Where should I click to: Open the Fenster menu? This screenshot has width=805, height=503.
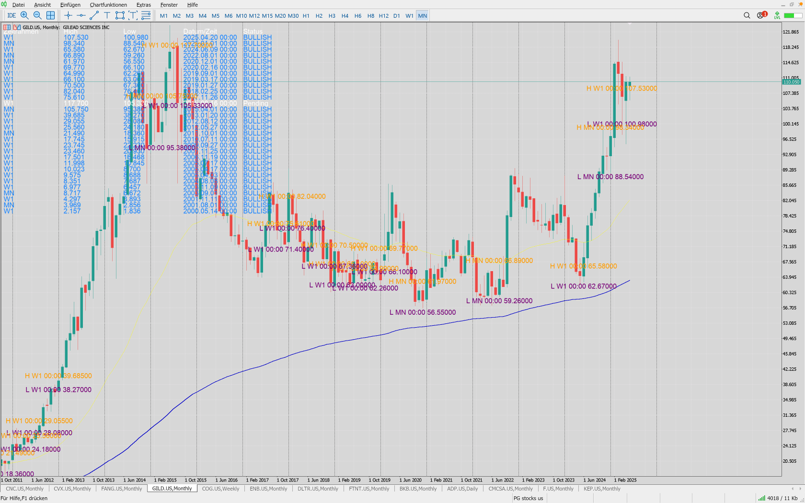point(169,5)
